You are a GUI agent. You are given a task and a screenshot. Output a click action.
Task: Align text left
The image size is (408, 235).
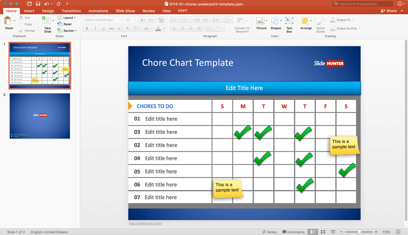pyautogui.click(x=174, y=28)
